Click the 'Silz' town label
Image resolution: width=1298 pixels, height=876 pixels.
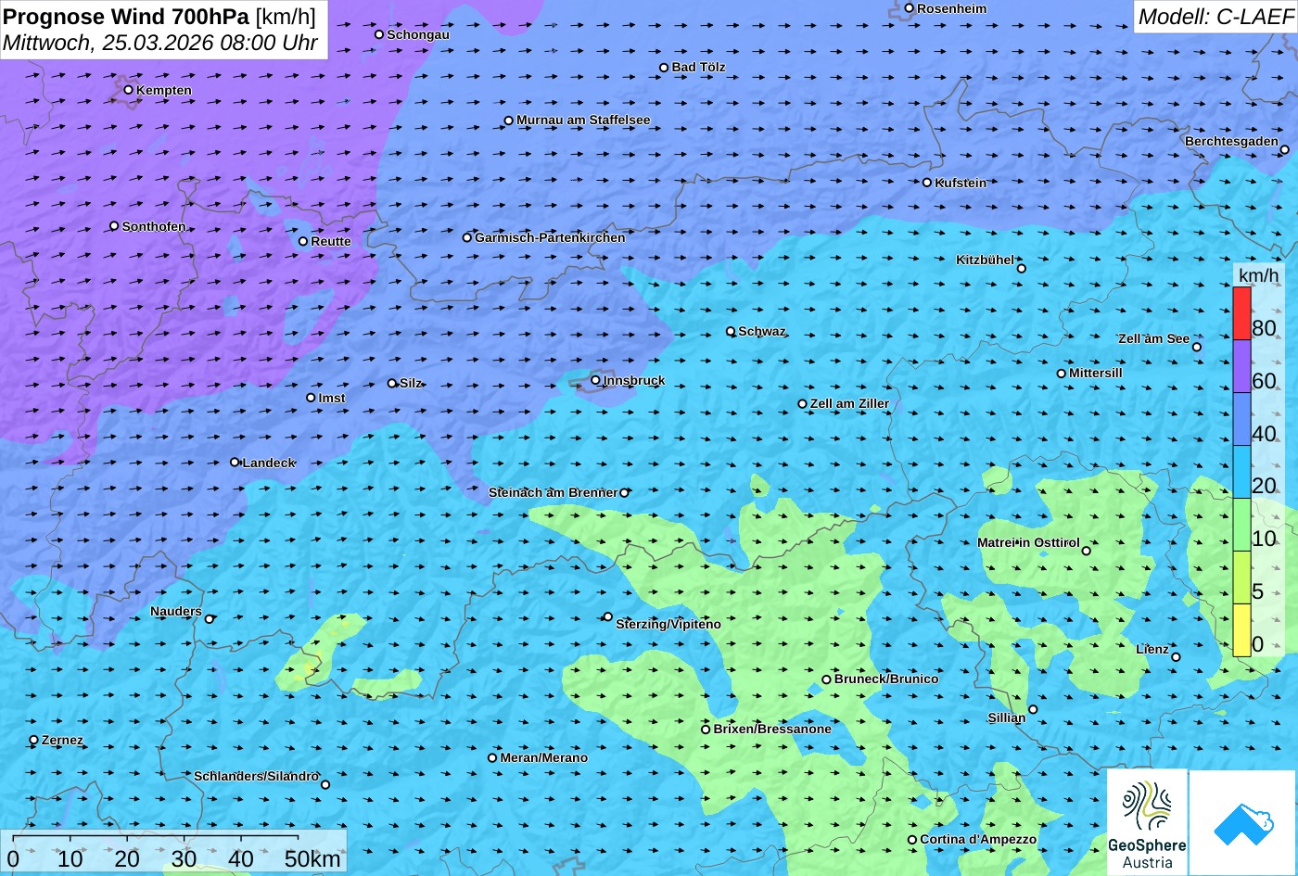411,383
